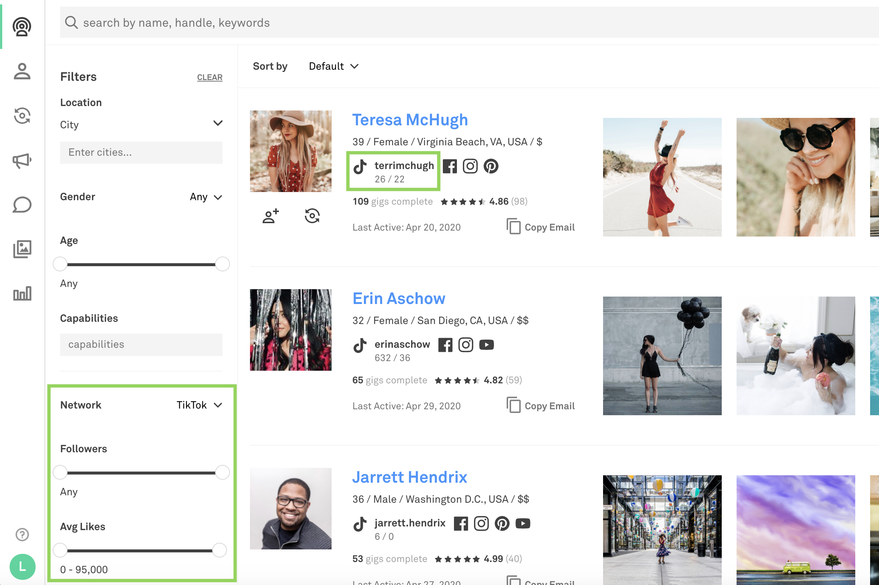Open the bar chart analytics sidebar icon

pos(22,294)
